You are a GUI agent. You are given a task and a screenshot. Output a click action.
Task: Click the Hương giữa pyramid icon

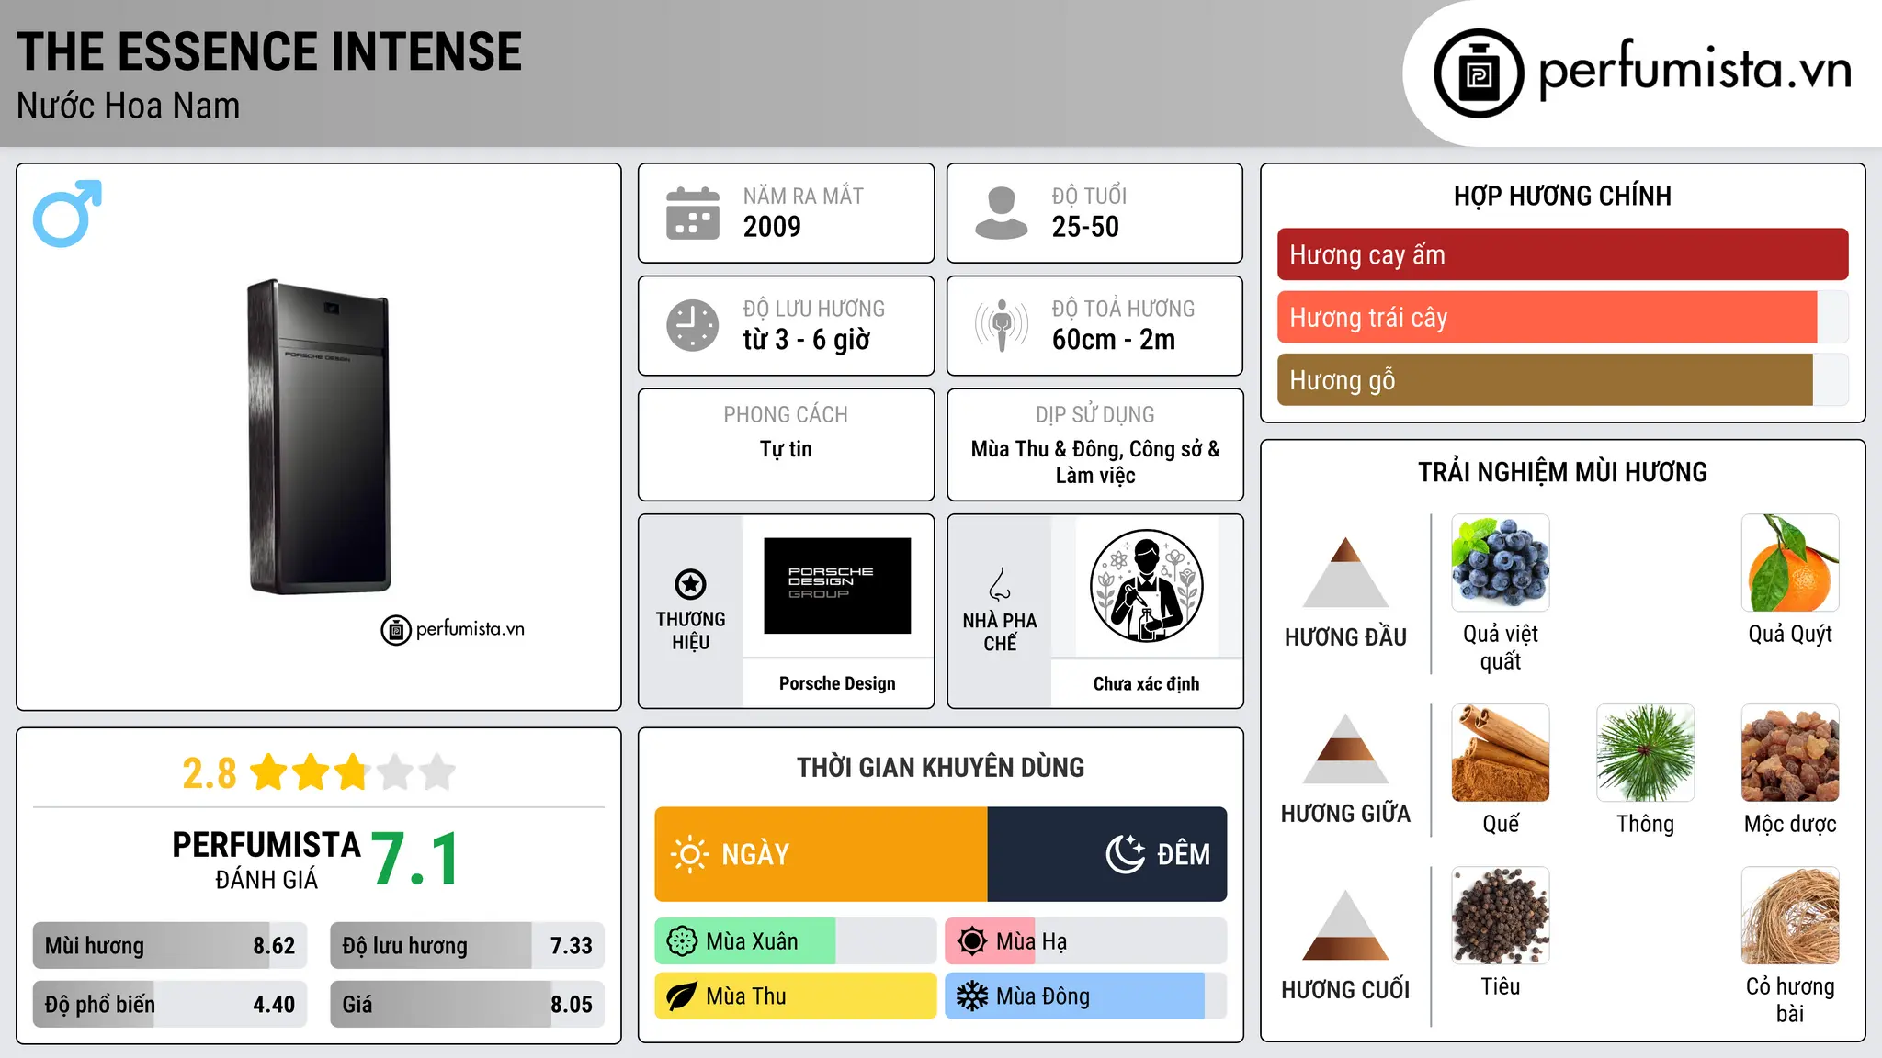1345,748
